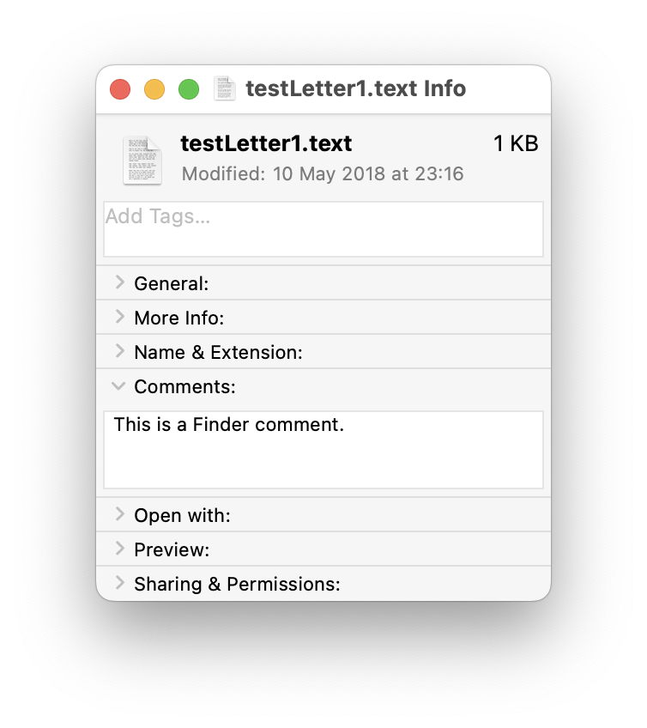Click the bold testLetter1.text file name

[266, 144]
